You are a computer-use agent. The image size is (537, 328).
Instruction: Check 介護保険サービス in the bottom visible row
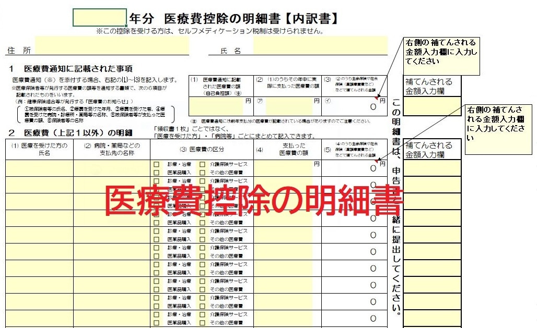tap(202, 314)
